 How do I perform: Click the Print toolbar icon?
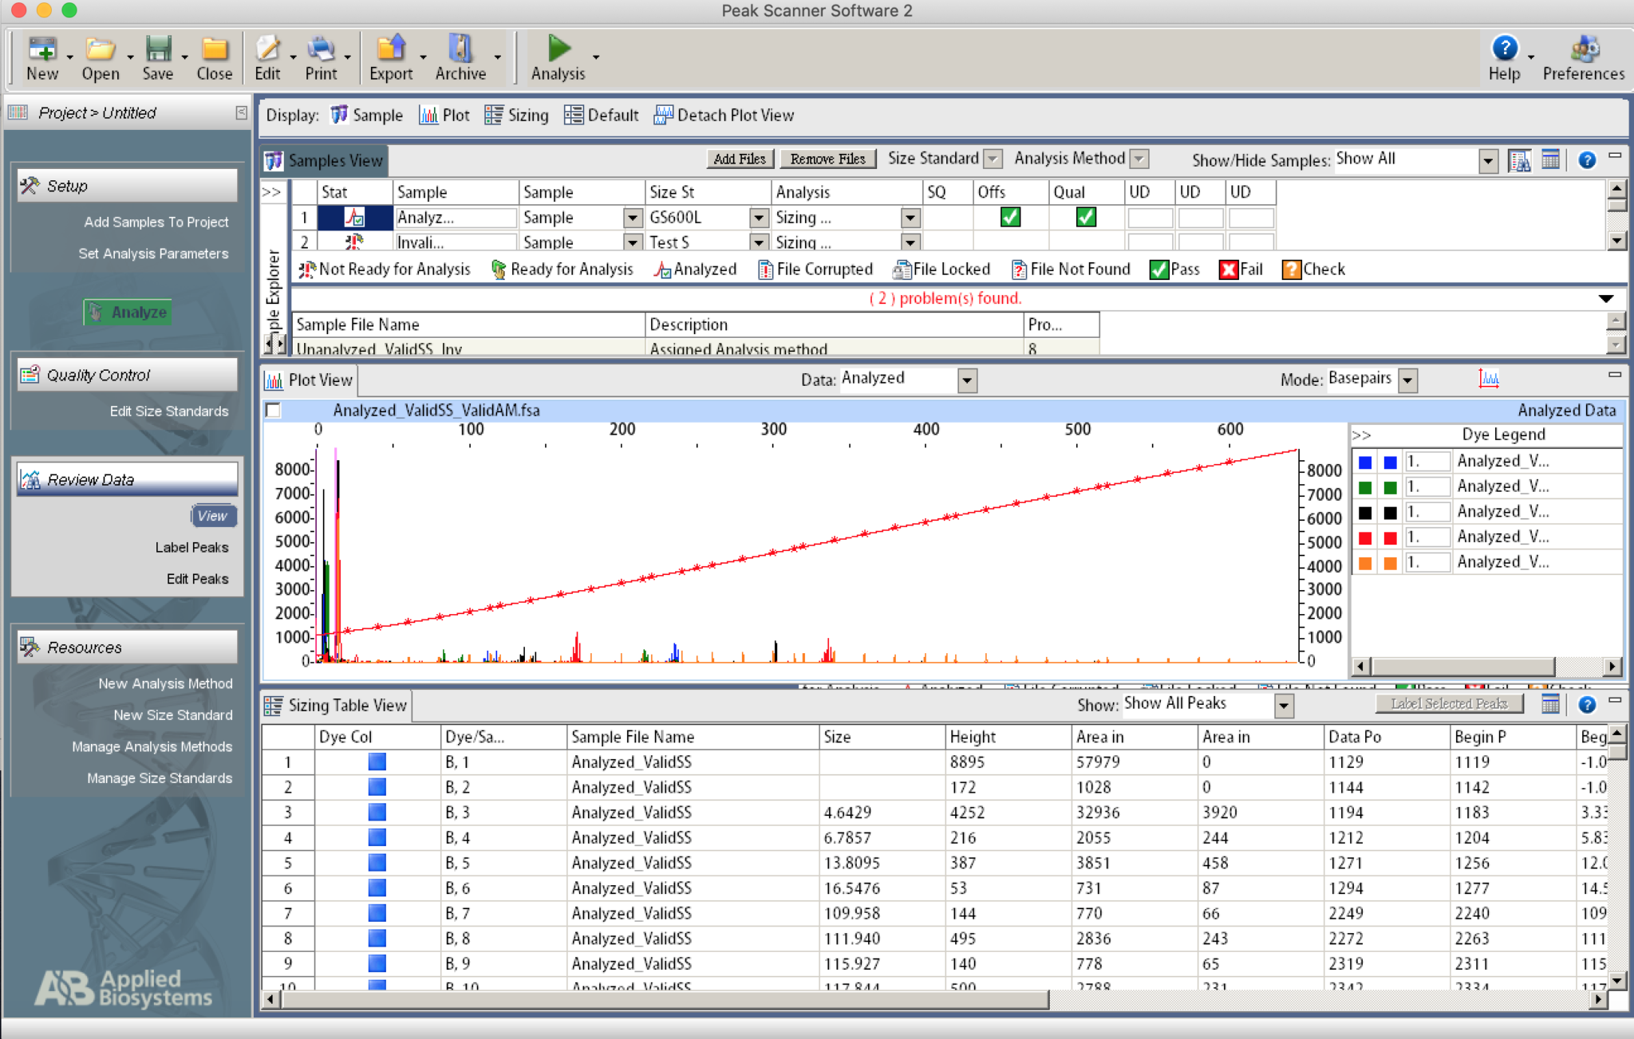tap(321, 49)
